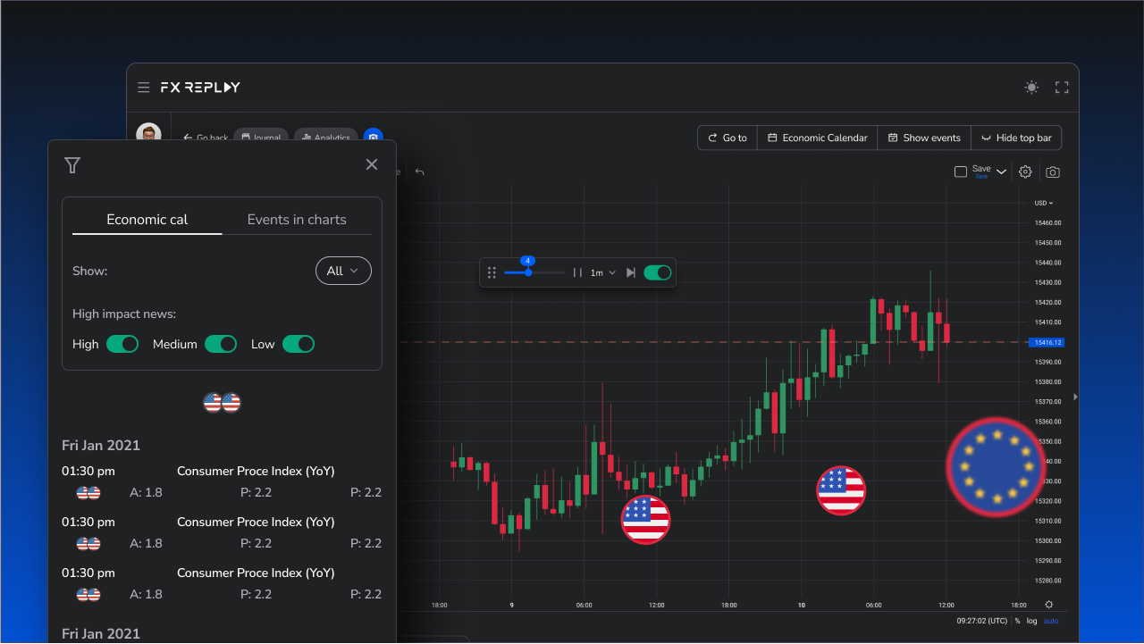
Task: Click the Economic Calendar button
Action: pyautogui.click(x=816, y=138)
